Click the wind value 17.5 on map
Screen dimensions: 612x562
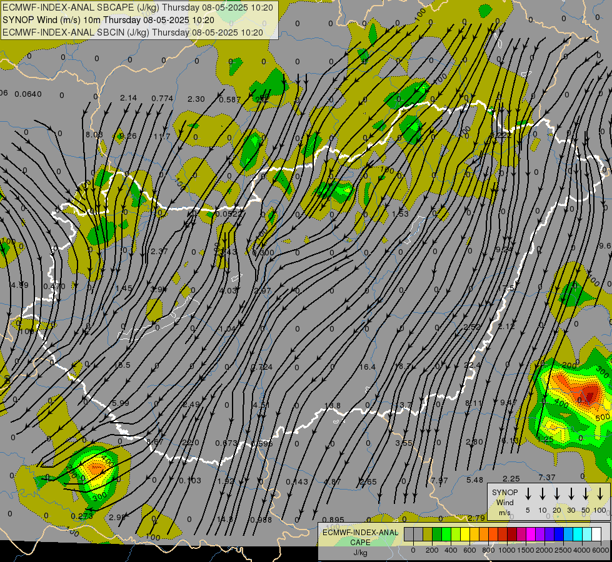(506, 288)
